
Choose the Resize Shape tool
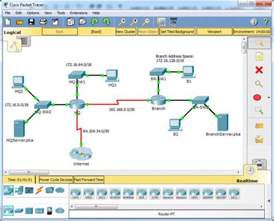coord(259,111)
